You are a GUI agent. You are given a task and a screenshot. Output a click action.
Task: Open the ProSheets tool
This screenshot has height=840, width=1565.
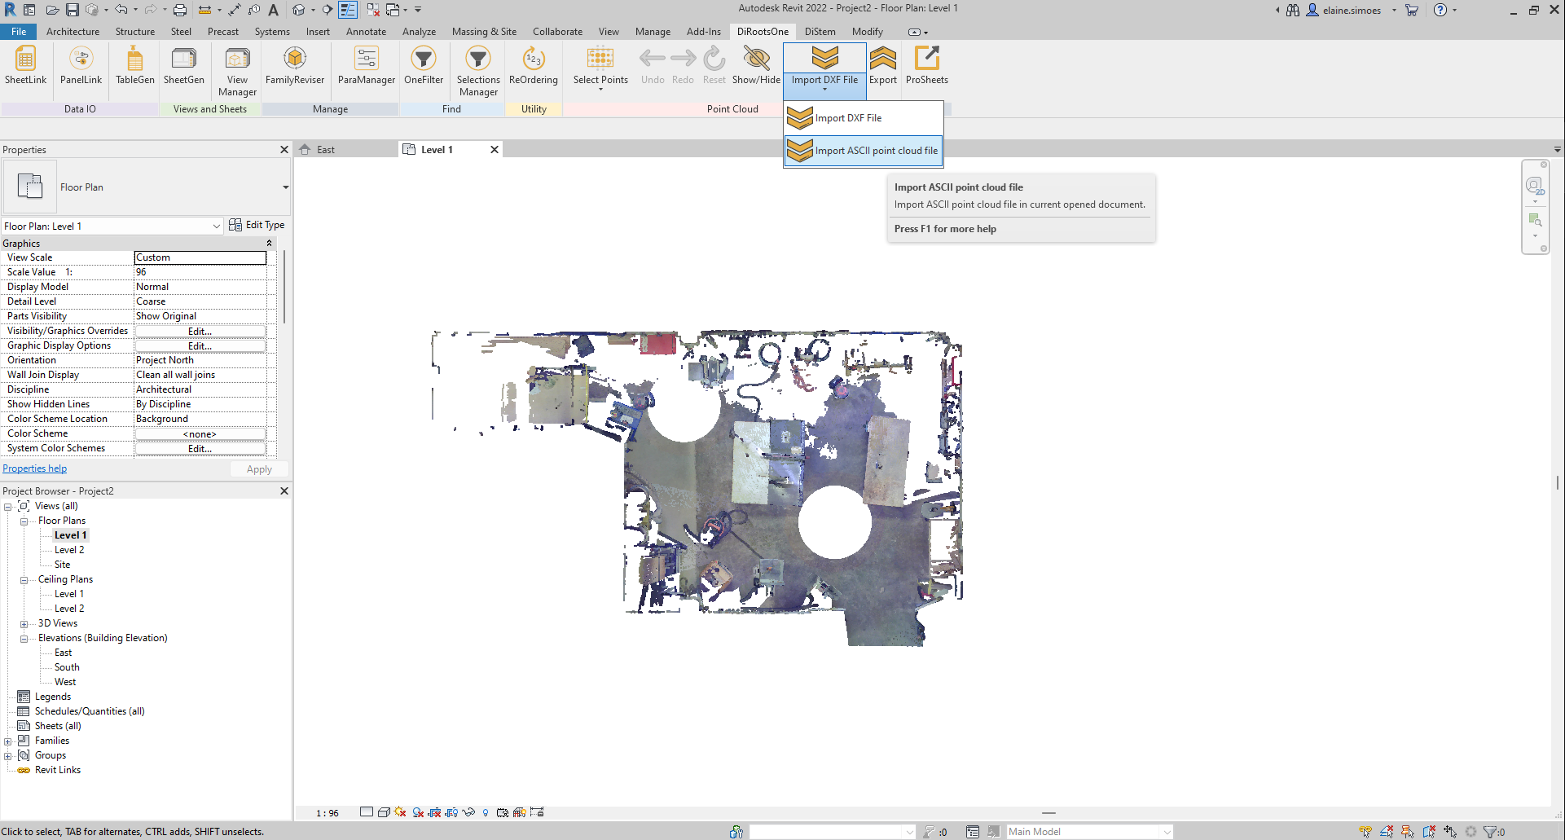click(x=926, y=65)
